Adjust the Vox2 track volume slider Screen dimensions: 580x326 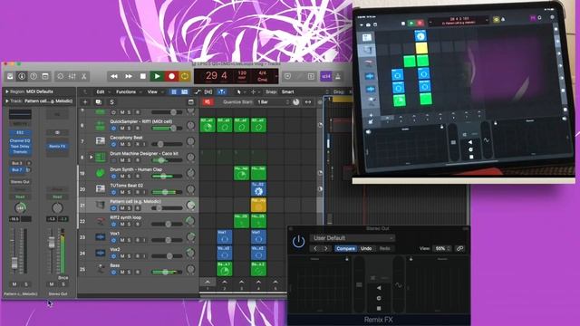pos(167,255)
